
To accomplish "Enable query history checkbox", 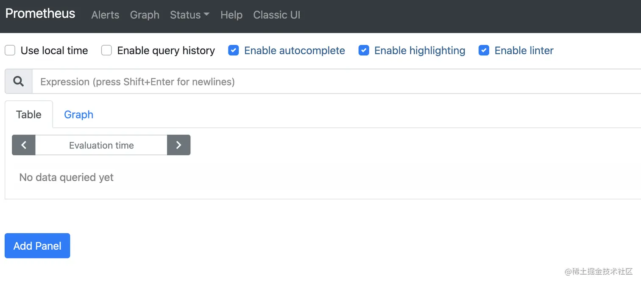I will coord(106,51).
